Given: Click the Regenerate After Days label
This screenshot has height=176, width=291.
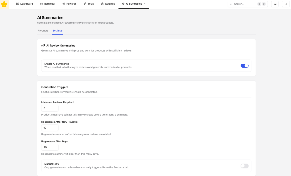Looking at the screenshot, I should pyautogui.click(x=55, y=141).
